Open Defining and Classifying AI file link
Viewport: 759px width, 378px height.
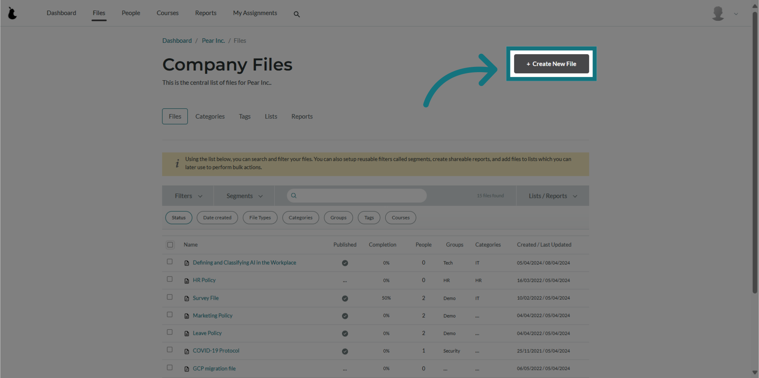click(x=244, y=263)
